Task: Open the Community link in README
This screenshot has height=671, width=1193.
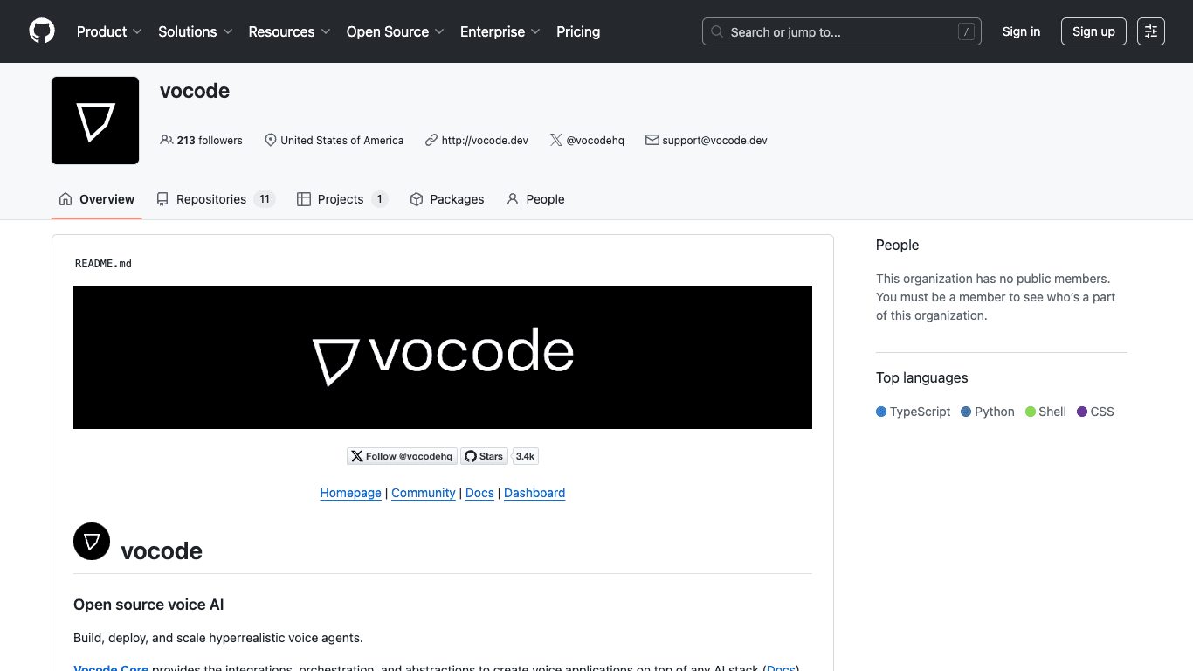Action: tap(424, 493)
